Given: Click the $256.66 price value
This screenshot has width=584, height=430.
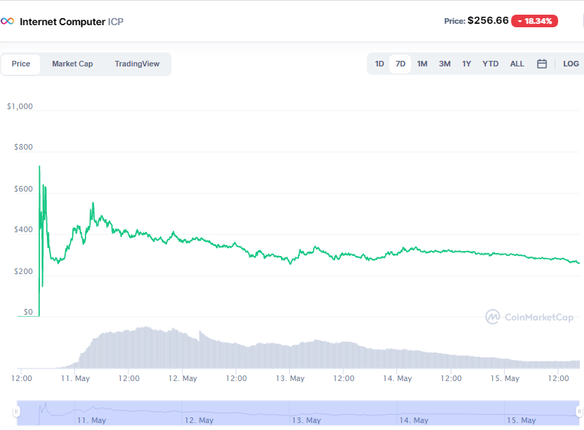Looking at the screenshot, I should 488,20.
